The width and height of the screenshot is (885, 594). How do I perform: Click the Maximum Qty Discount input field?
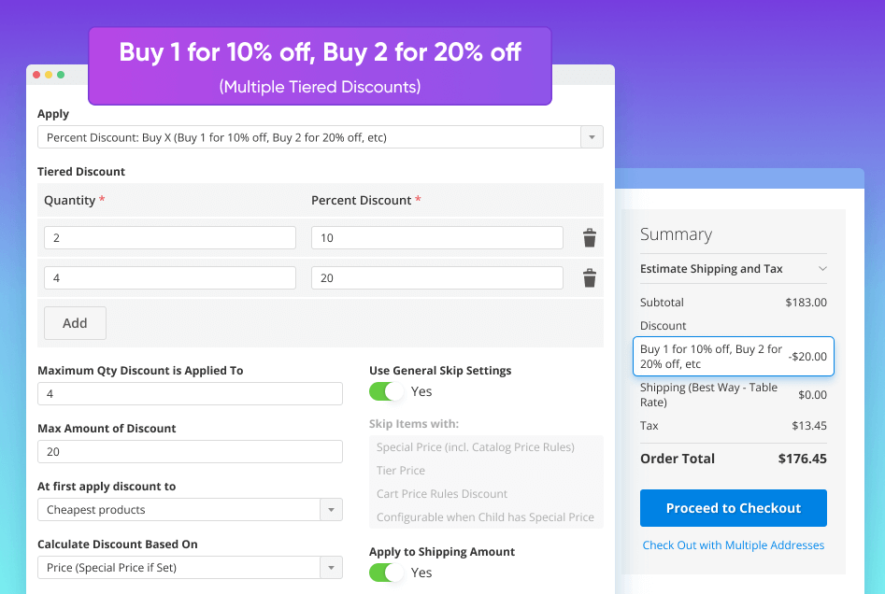[x=190, y=394]
